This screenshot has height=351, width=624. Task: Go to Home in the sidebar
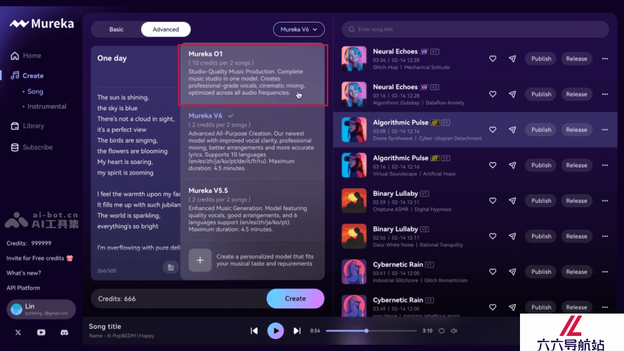26,56
